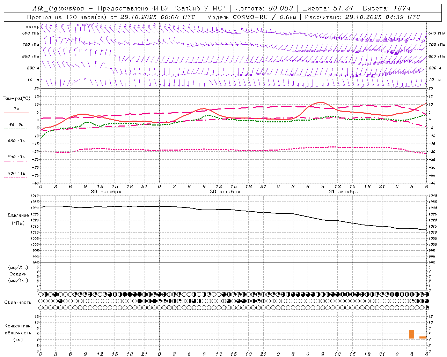
Task: Click the "Осадки" precipitation panel label
Action: coord(18,274)
